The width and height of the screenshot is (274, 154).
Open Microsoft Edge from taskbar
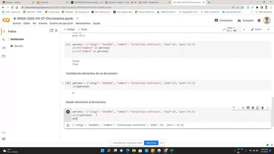(x=128, y=151)
